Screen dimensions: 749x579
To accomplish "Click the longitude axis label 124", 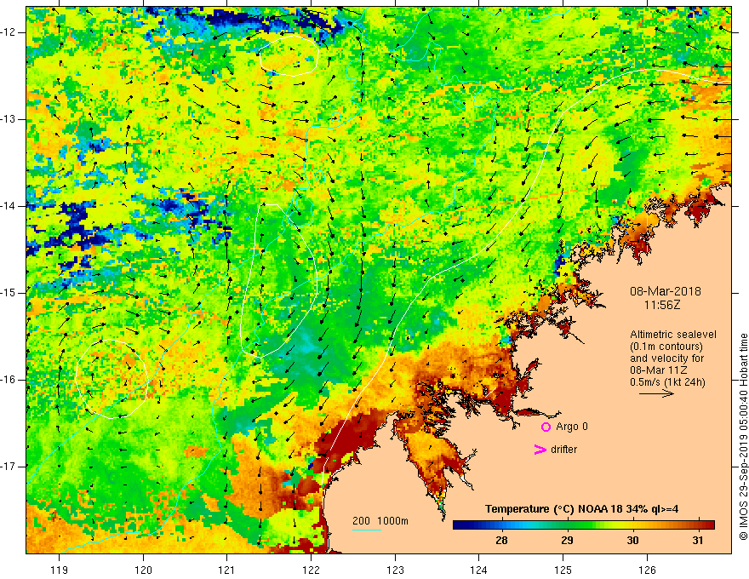I will click(478, 570).
